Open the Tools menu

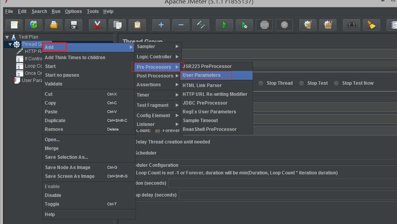(93, 11)
